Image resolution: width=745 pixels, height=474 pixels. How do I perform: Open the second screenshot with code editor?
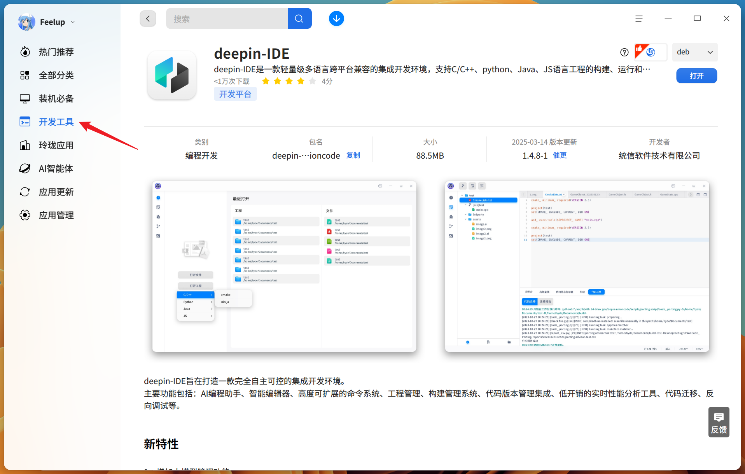(577, 266)
